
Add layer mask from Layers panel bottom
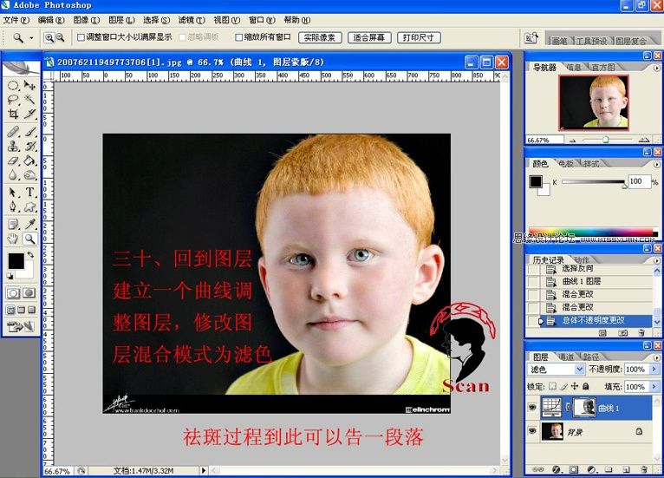tap(573, 469)
